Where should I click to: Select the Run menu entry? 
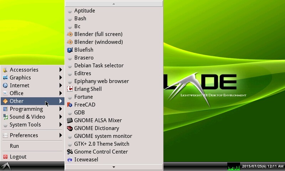click(32, 146)
